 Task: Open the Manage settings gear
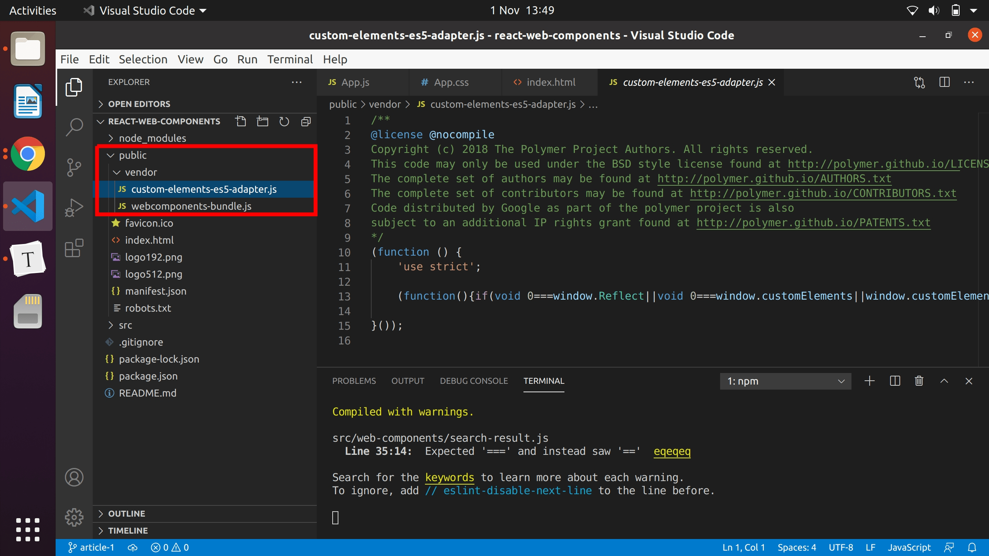tap(74, 517)
